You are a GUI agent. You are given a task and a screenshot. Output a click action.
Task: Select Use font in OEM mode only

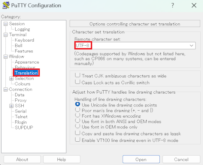click(x=78, y=127)
